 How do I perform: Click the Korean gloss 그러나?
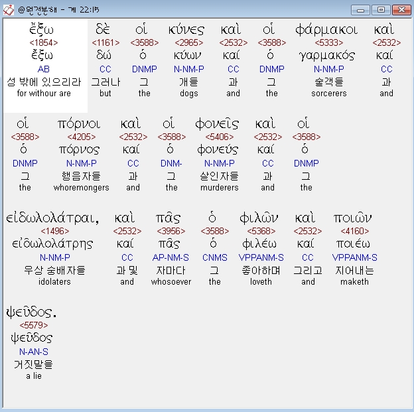point(105,82)
